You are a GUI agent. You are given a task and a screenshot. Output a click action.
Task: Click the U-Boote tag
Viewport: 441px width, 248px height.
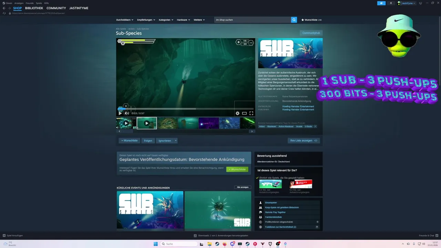pos(308,126)
